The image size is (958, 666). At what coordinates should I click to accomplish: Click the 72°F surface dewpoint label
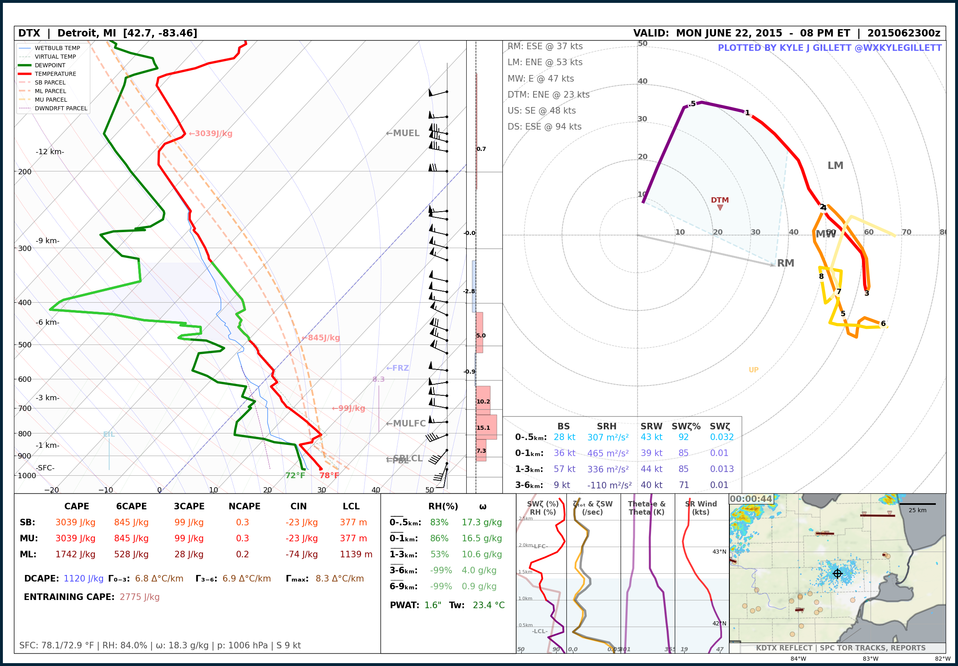point(295,476)
